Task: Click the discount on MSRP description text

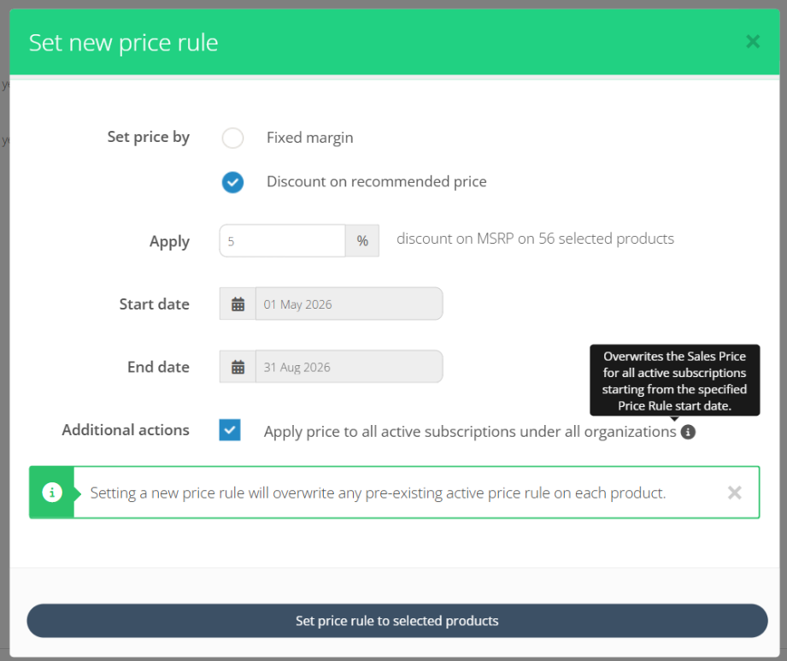Action: tap(535, 239)
